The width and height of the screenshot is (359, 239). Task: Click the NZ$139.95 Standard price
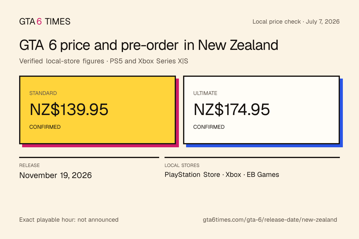point(69,110)
